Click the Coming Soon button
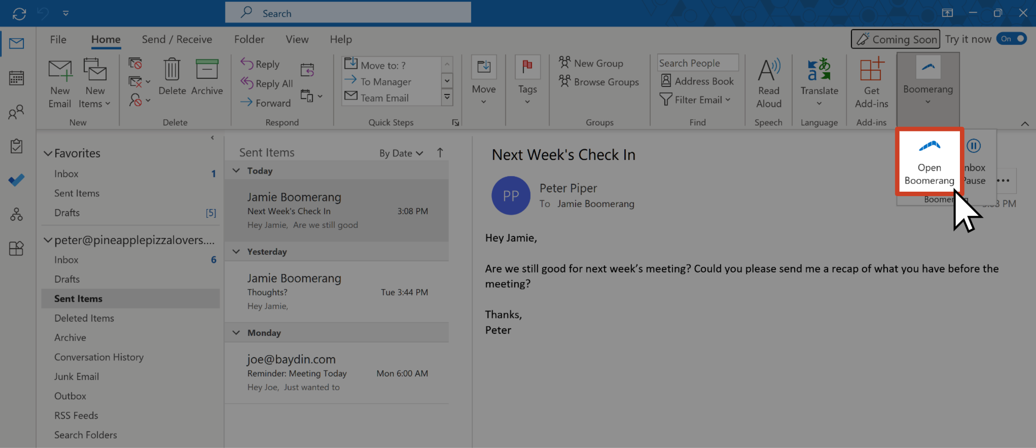The image size is (1036, 448). coord(896,39)
